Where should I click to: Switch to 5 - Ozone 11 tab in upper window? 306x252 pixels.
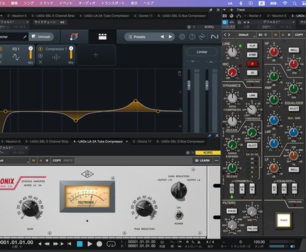click(144, 16)
